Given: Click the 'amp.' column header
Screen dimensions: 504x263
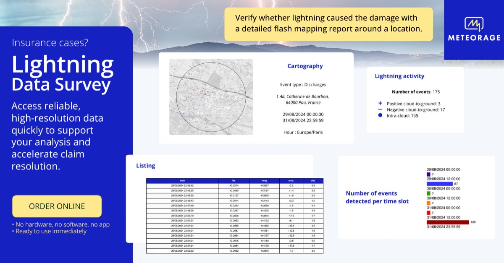Looking at the screenshot, I should point(291,180).
